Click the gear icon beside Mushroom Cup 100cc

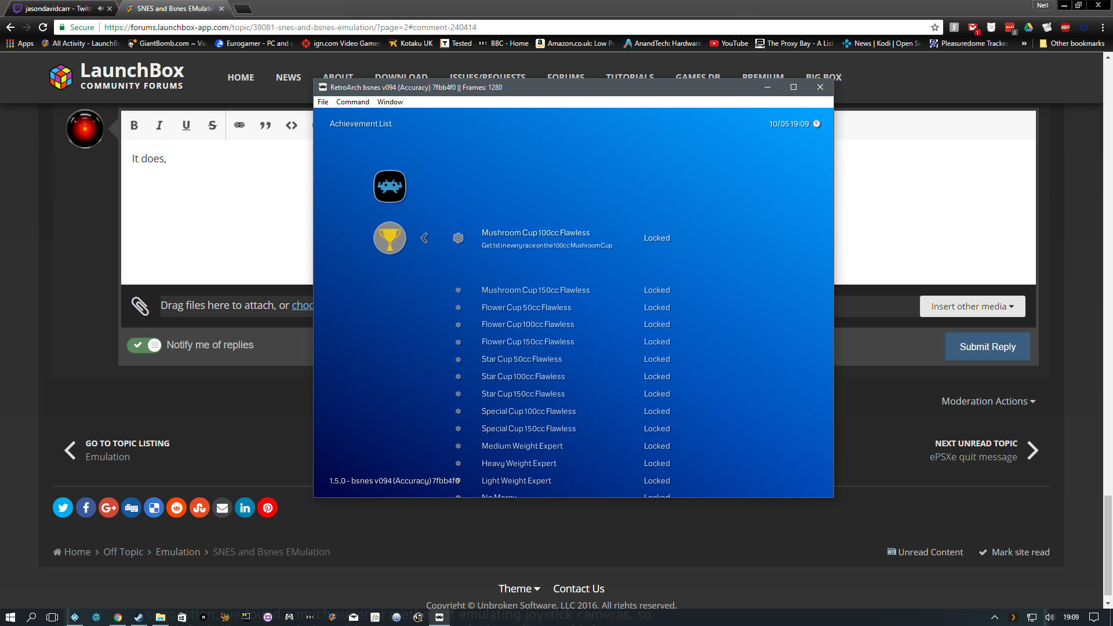click(x=458, y=238)
